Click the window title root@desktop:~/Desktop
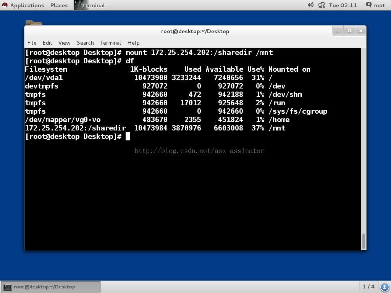This screenshot has width=391, height=293. (195, 31)
